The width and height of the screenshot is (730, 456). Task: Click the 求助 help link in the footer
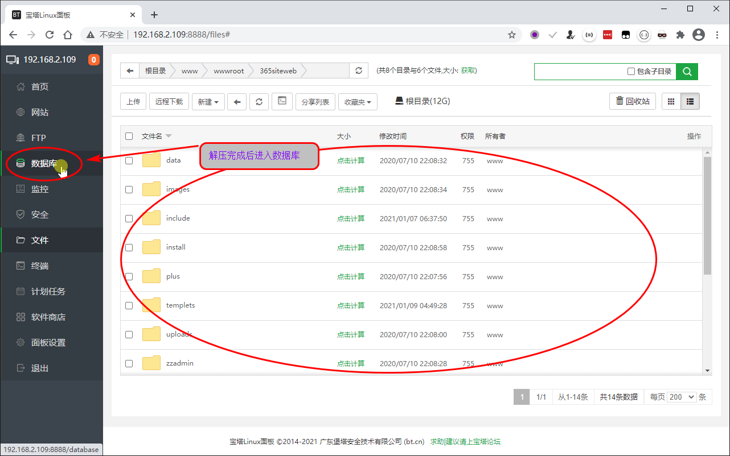[x=437, y=441]
